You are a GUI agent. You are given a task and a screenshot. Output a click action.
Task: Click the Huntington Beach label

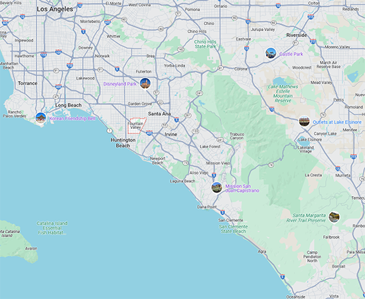(123, 143)
